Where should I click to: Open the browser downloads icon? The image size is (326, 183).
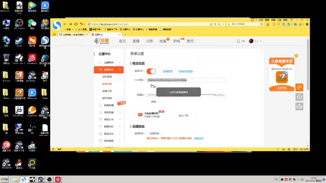(x=268, y=24)
